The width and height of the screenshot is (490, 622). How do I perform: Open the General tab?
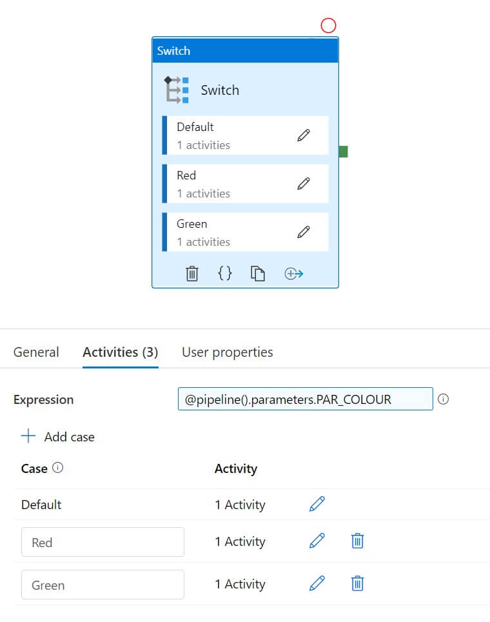[x=36, y=352]
